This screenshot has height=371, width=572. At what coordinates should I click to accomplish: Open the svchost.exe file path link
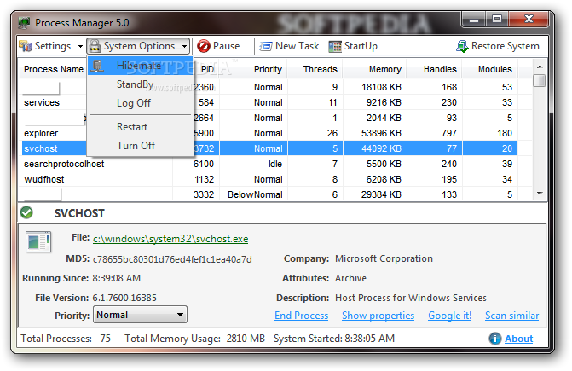(170, 239)
